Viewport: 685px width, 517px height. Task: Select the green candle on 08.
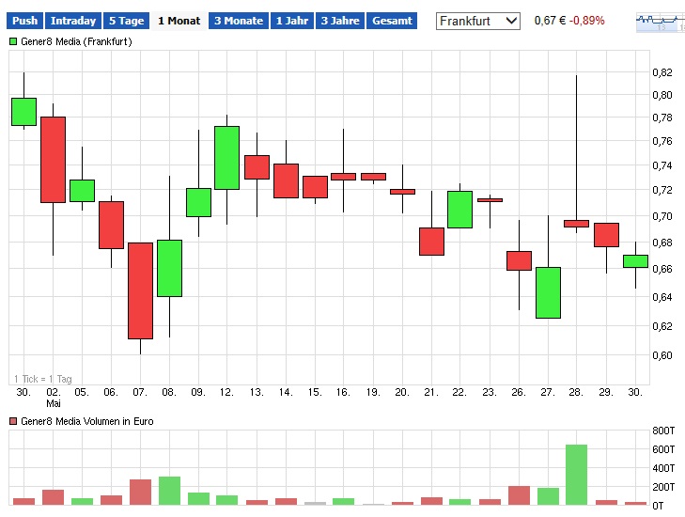(x=169, y=268)
